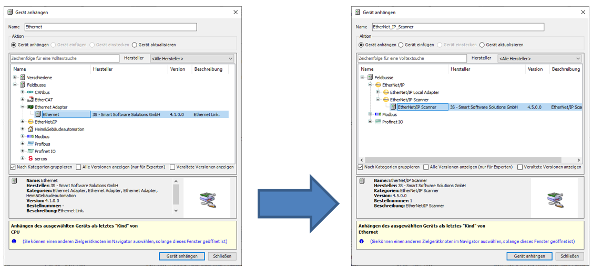Viewport: 592px width, 270px height.
Task: Click the horizontal scrollbar's right arrow in right dialog
Action: 578,160
